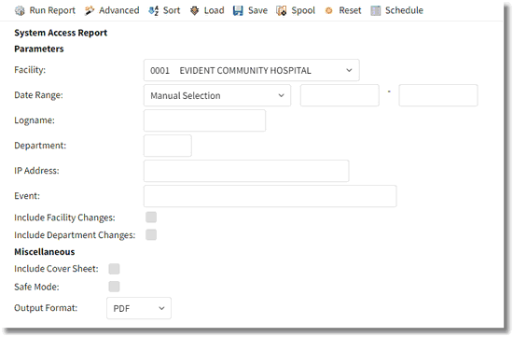The height and width of the screenshot is (337, 513).
Task: Click the Advanced wand icon
Action: click(x=89, y=11)
